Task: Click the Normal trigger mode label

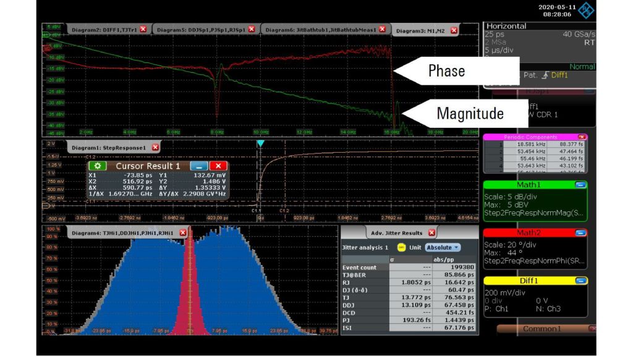Action: (582, 67)
